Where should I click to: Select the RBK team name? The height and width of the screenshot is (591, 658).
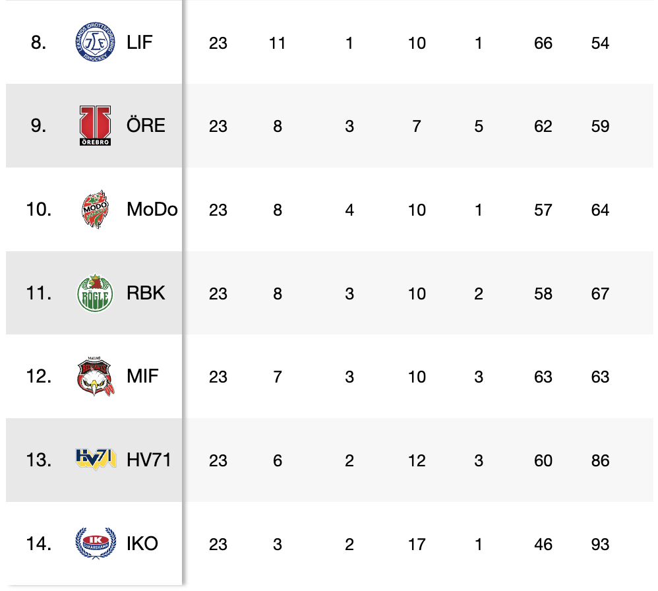pyautogui.click(x=146, y=293)
